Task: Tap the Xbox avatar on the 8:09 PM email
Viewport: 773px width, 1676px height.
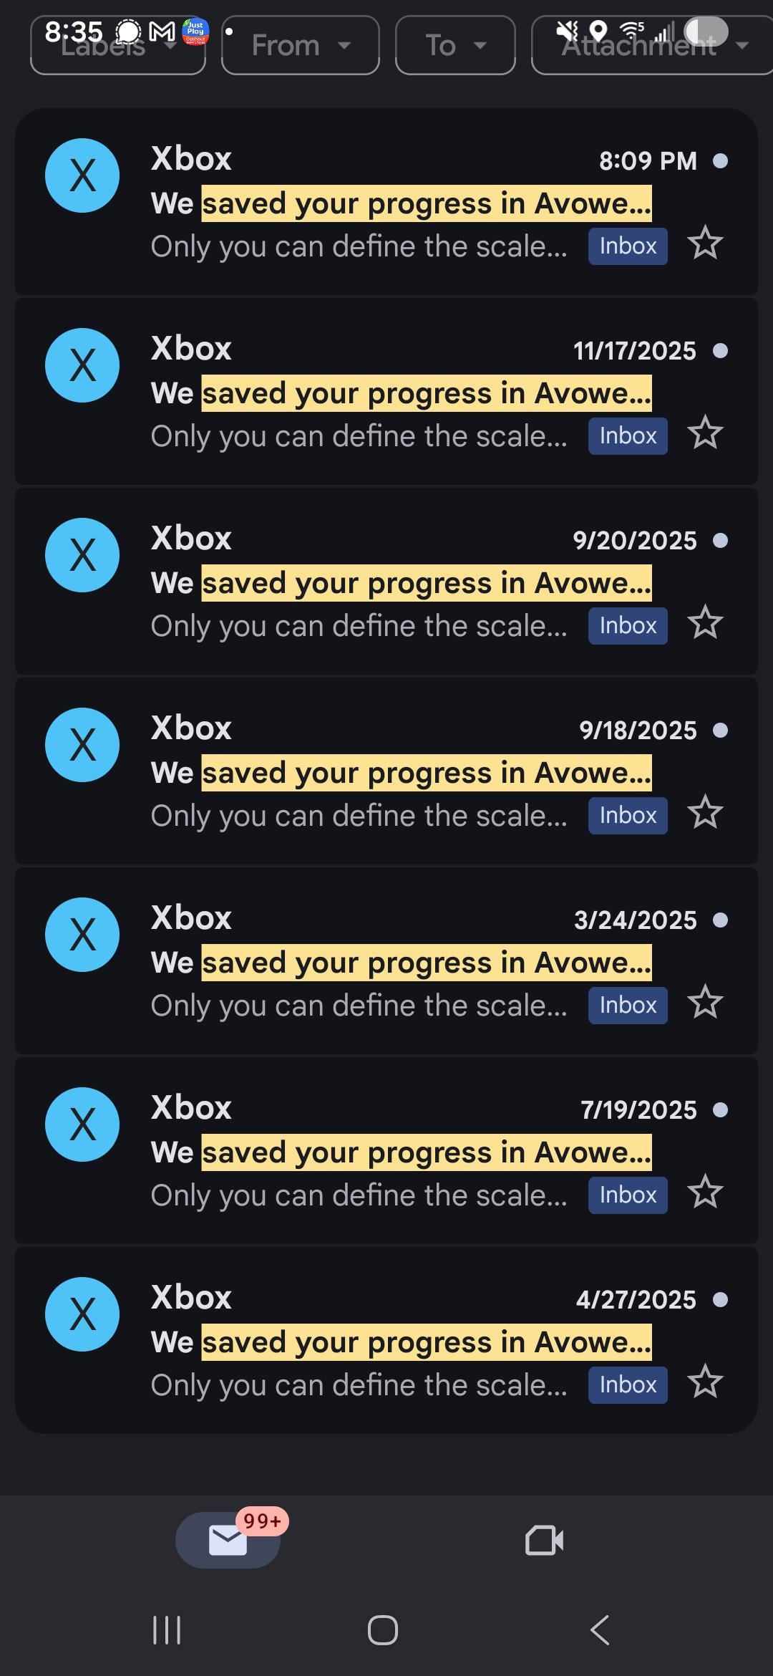Action: [x=82, y=175]
